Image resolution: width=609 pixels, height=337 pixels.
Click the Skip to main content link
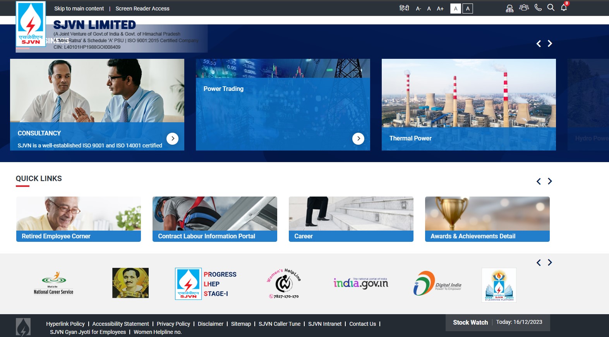pos(79,9)
